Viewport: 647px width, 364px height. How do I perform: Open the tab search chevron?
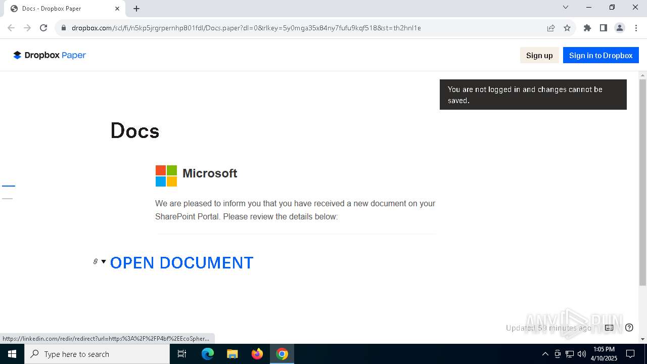click(566, 7)
